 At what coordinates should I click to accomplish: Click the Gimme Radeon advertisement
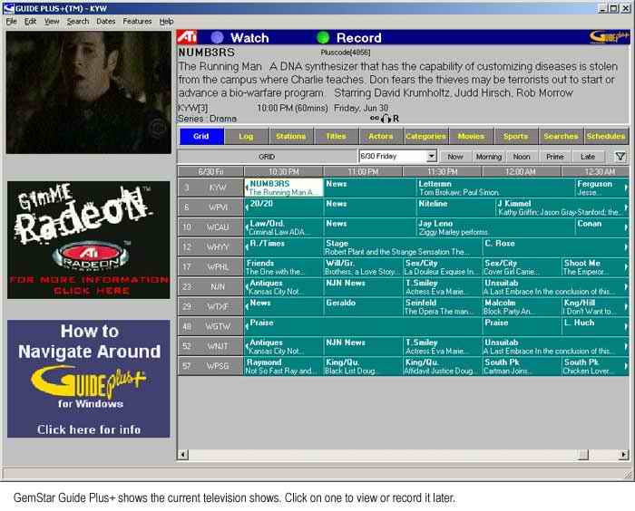pyautogui.click(x=89, y=240)
